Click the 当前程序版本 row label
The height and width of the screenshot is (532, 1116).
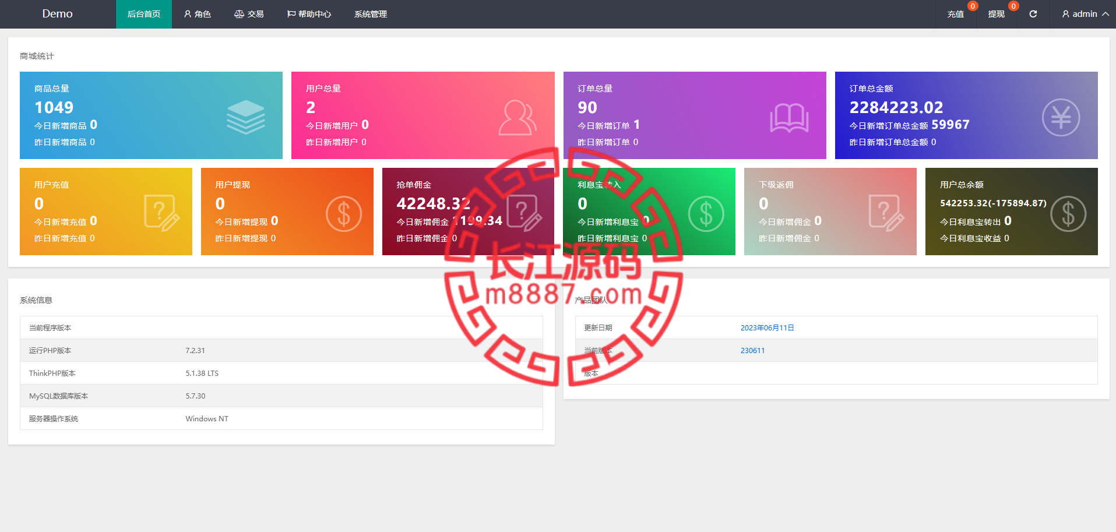50,328
